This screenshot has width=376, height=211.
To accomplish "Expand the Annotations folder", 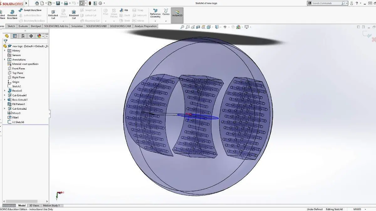I will coord(4,60).
